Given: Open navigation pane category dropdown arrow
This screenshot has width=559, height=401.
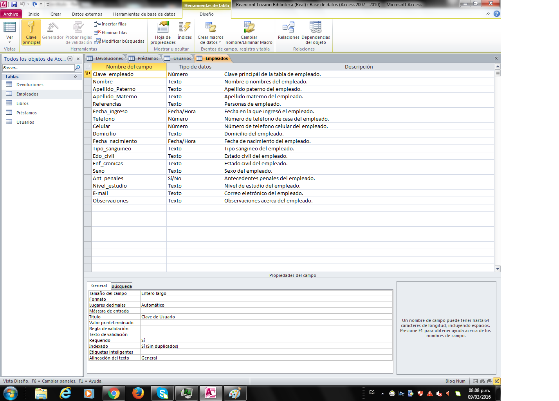Looking at the screenshot, I should 70,59.
